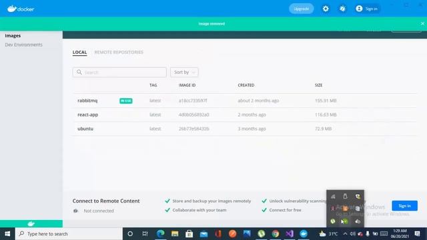Click the search magnifier icon
Viewport: 427px width, 240px height.
79,72
